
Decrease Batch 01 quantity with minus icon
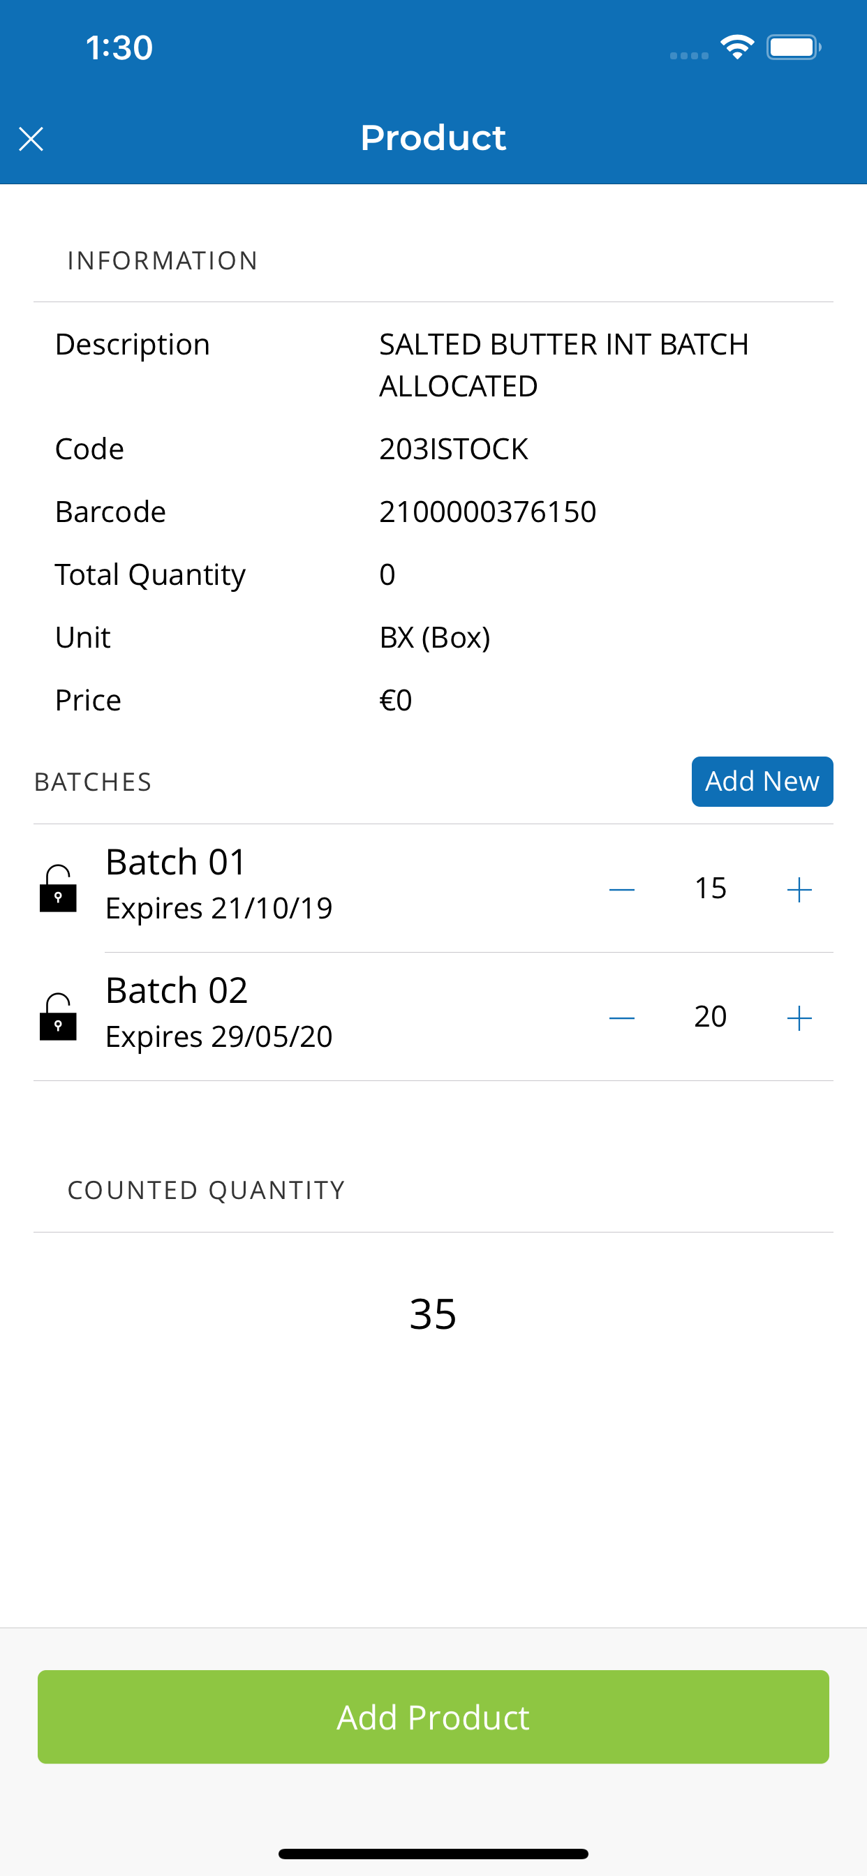coord(621,889)
